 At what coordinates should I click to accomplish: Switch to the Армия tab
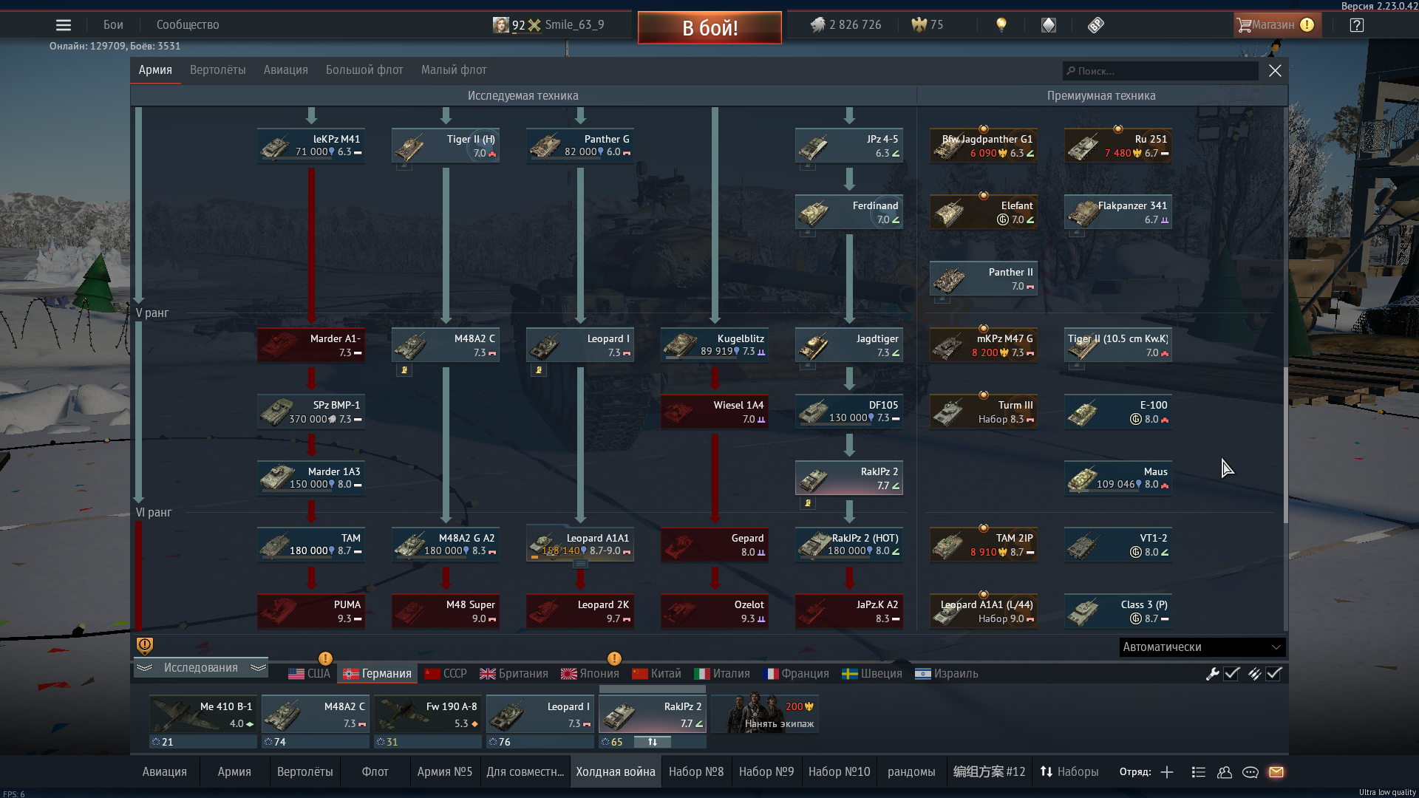pos(155,70)
